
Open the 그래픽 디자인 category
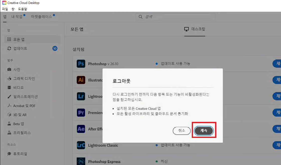[24, 78]
